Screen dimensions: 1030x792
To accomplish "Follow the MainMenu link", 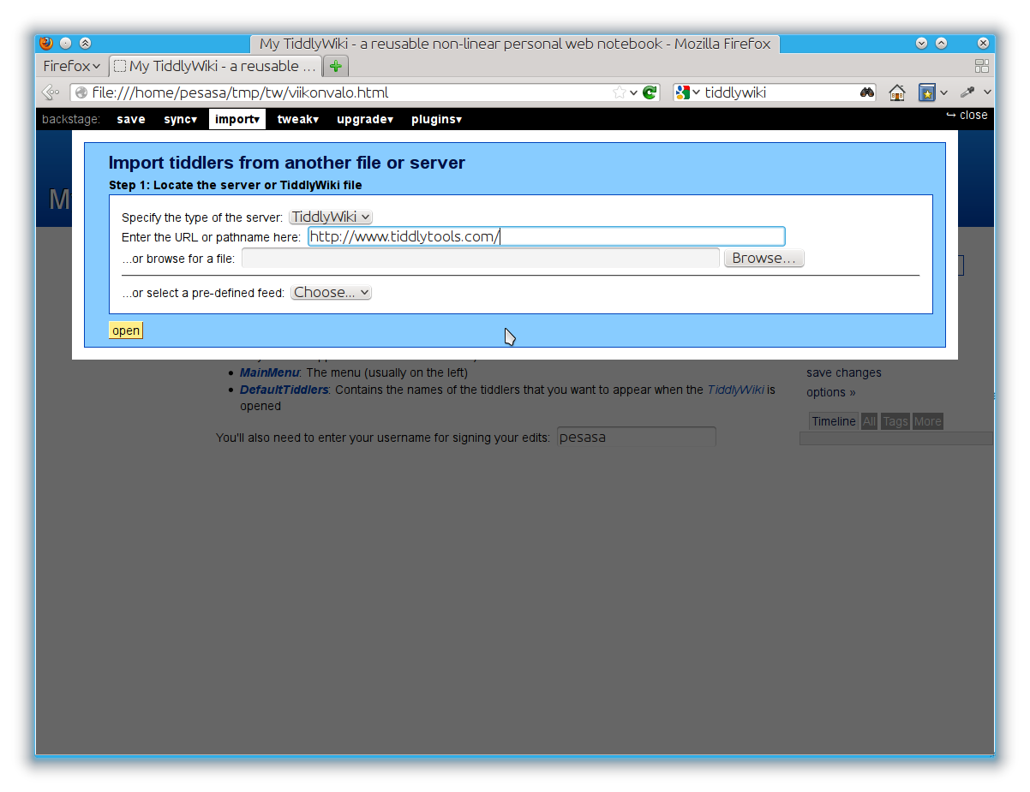I will click(270, 372).
